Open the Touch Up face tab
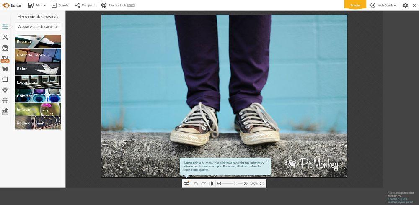 tap(5, 48)
